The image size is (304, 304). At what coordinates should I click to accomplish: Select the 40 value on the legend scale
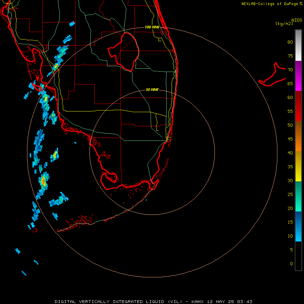[290, 153]
